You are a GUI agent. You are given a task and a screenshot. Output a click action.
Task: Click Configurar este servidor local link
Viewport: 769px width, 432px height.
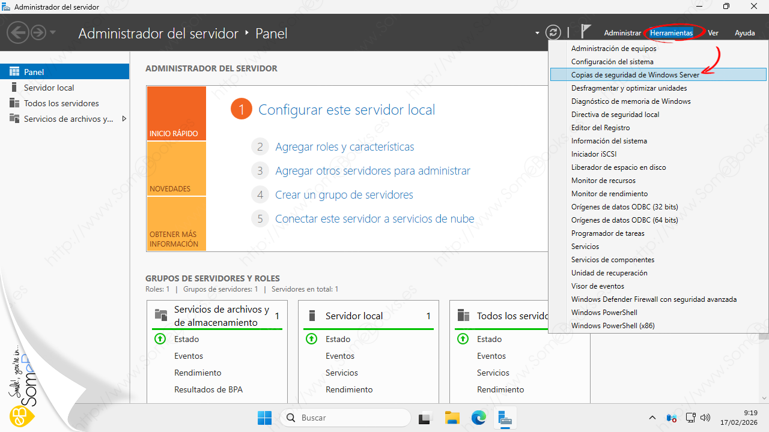coord(347,110)
